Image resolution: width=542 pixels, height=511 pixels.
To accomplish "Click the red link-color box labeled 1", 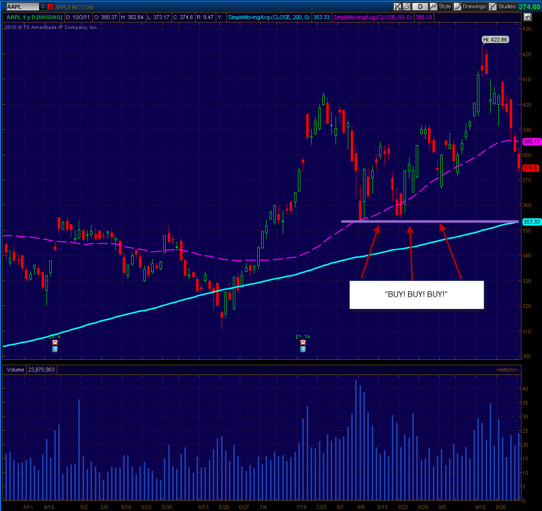I will 50,7.
